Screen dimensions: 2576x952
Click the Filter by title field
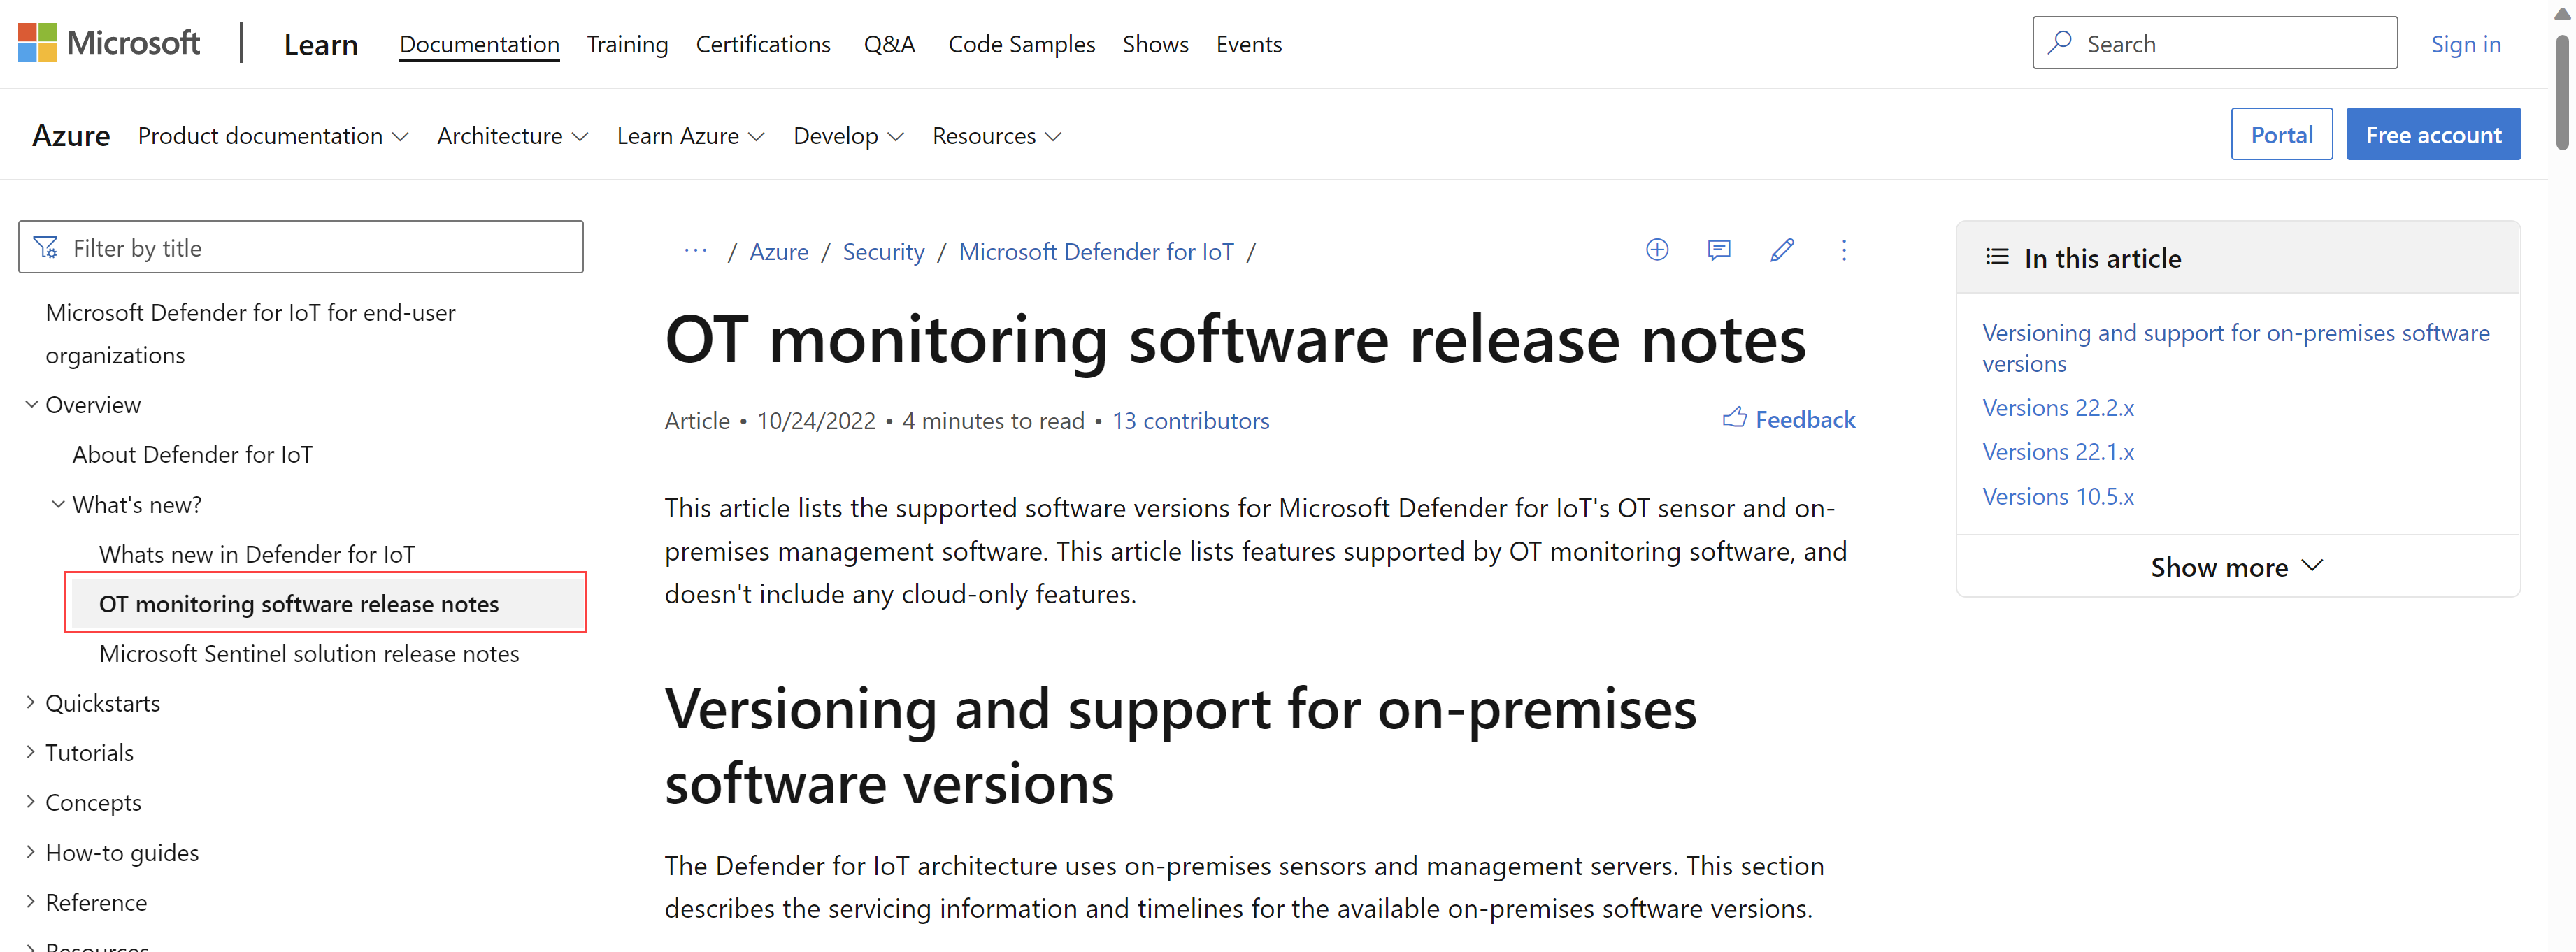pos(300,247)
